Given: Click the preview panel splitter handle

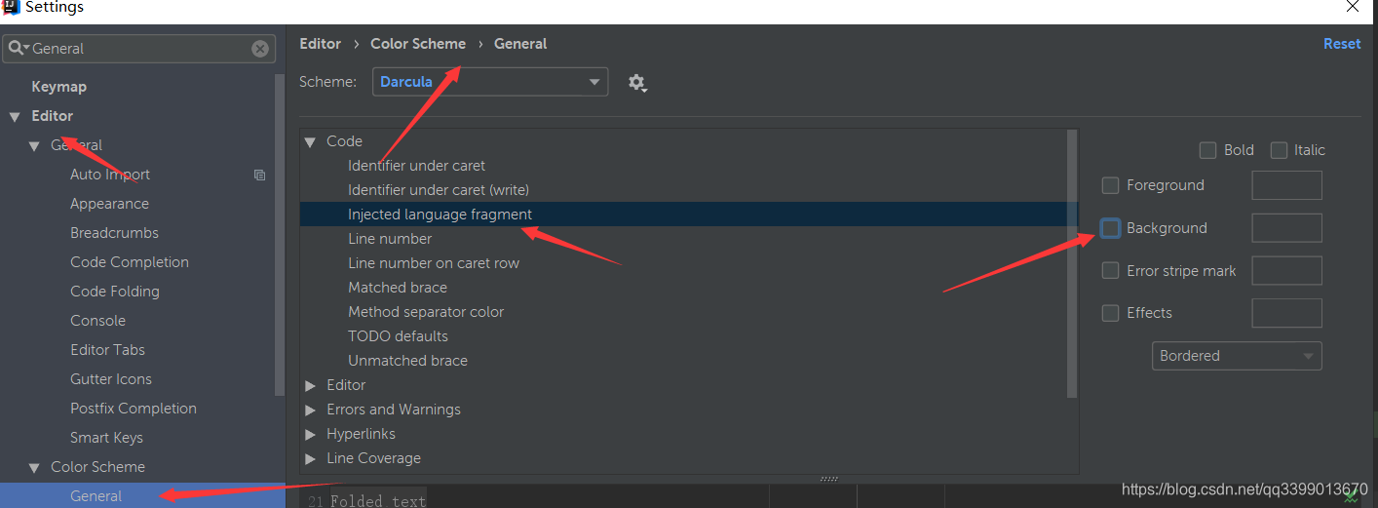Looking at the screenshot, I should 829,479.
